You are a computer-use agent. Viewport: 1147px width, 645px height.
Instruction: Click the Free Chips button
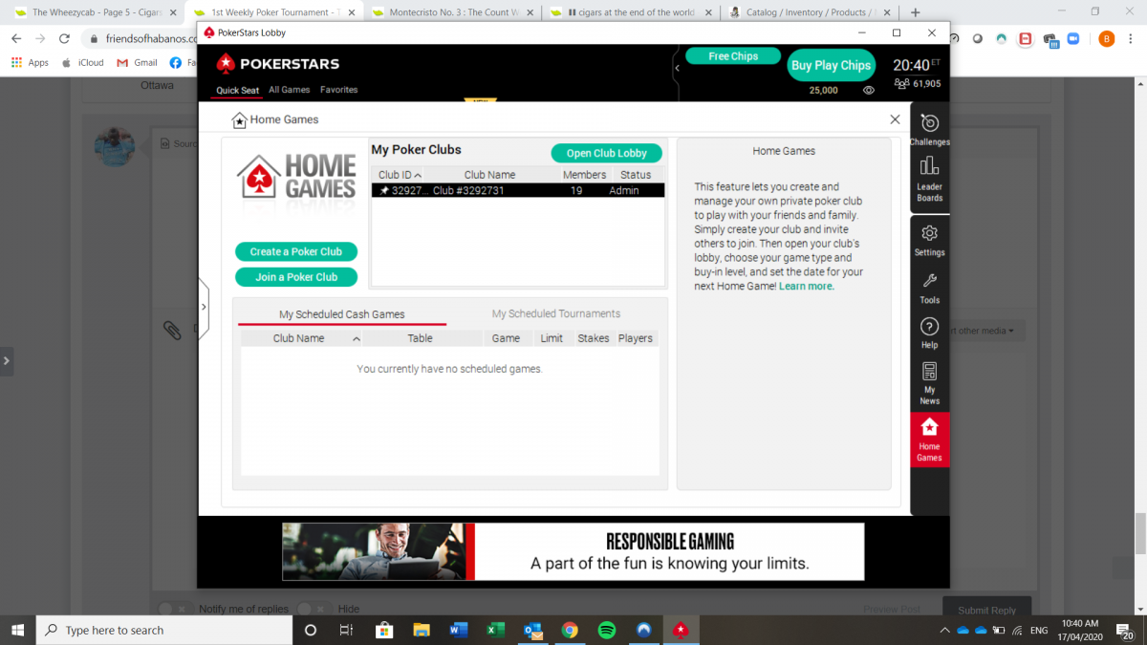coord(733,56)
